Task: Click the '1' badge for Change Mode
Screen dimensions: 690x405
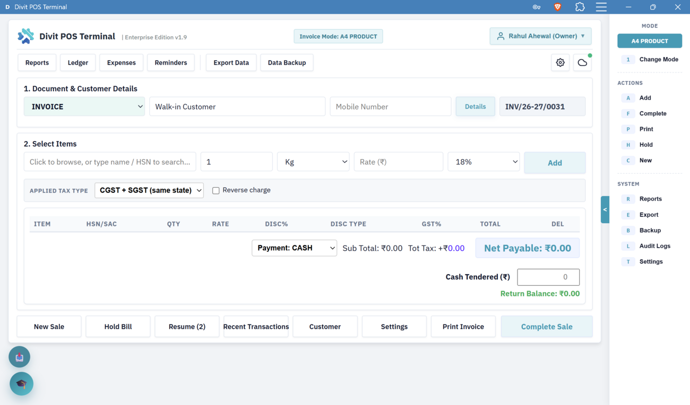Action: point(628,59)
